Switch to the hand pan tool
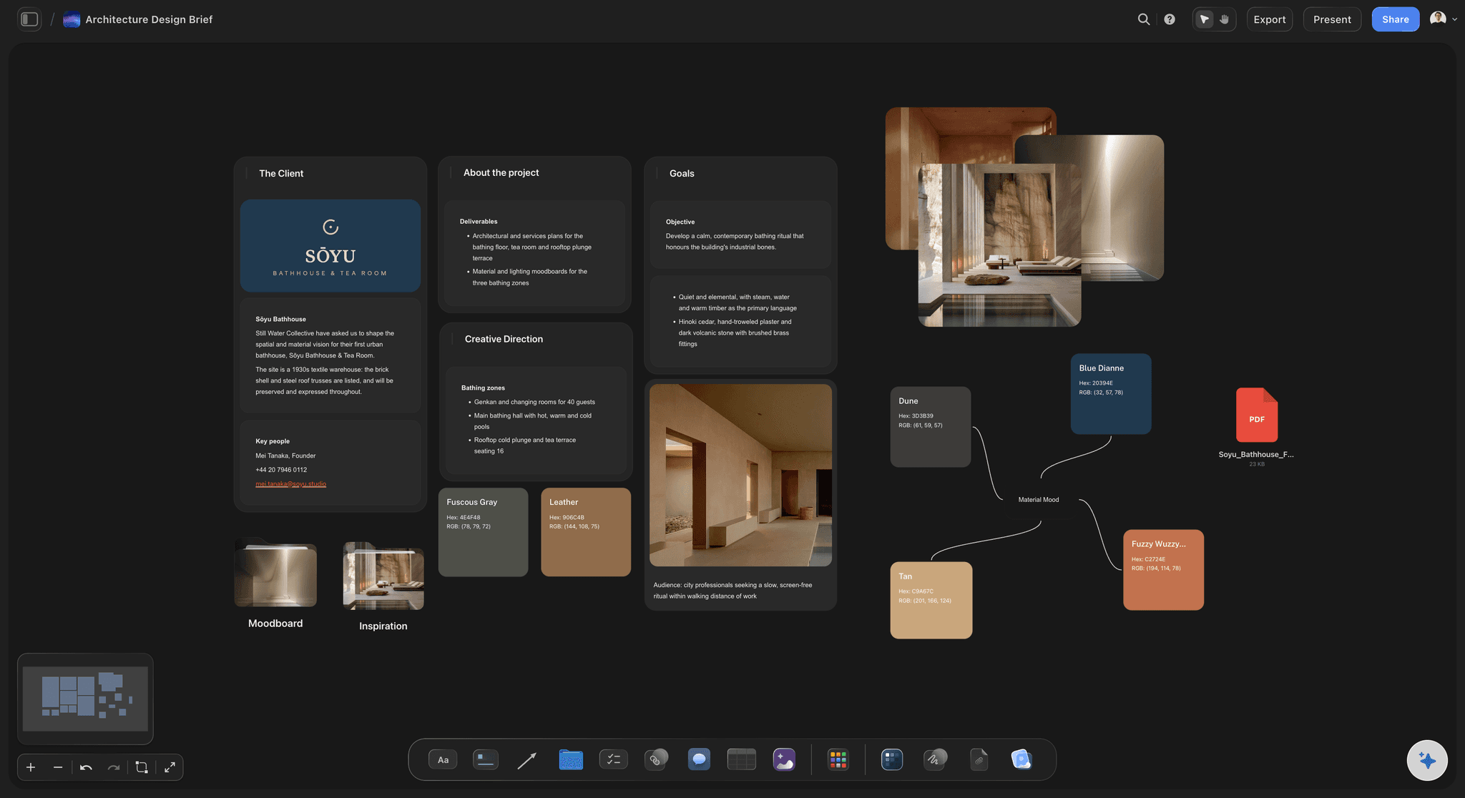 coord(1225,19)
